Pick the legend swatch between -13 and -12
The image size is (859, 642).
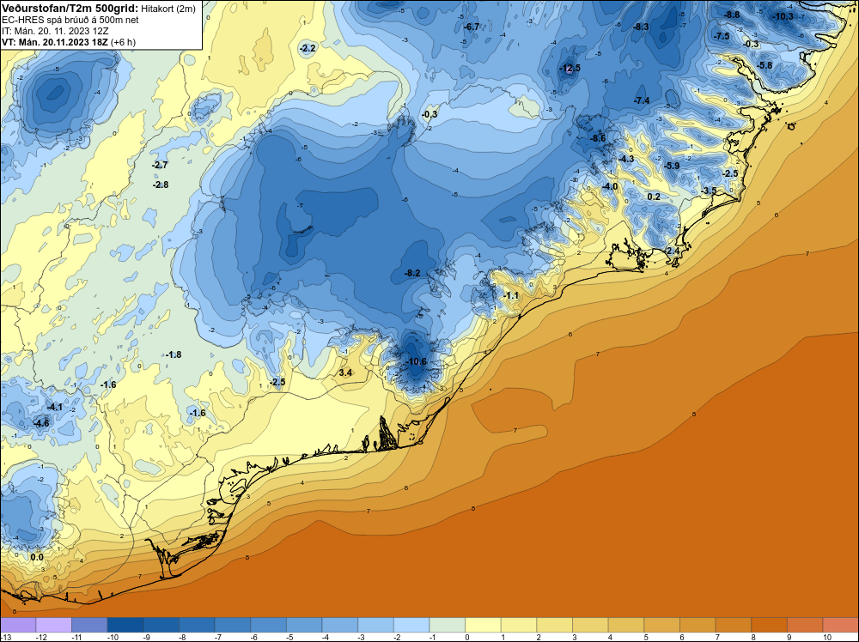18,625
